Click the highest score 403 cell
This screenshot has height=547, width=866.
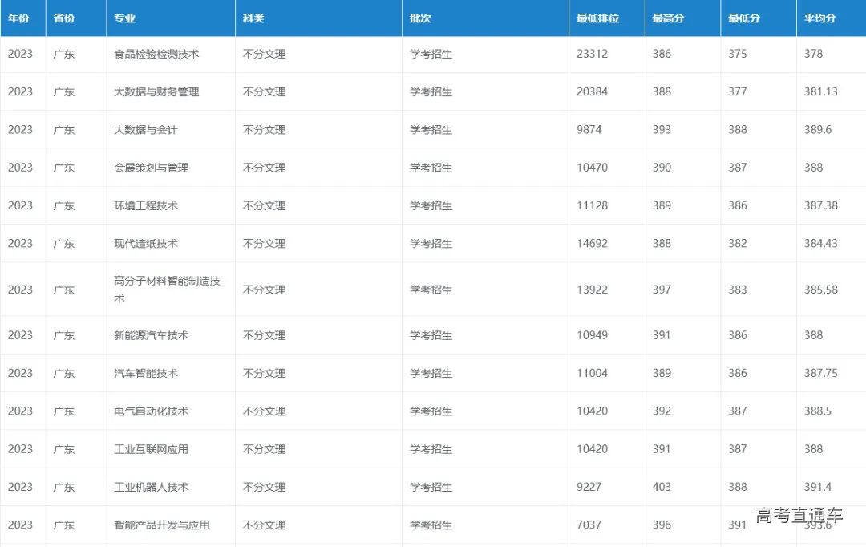[661, 487]
